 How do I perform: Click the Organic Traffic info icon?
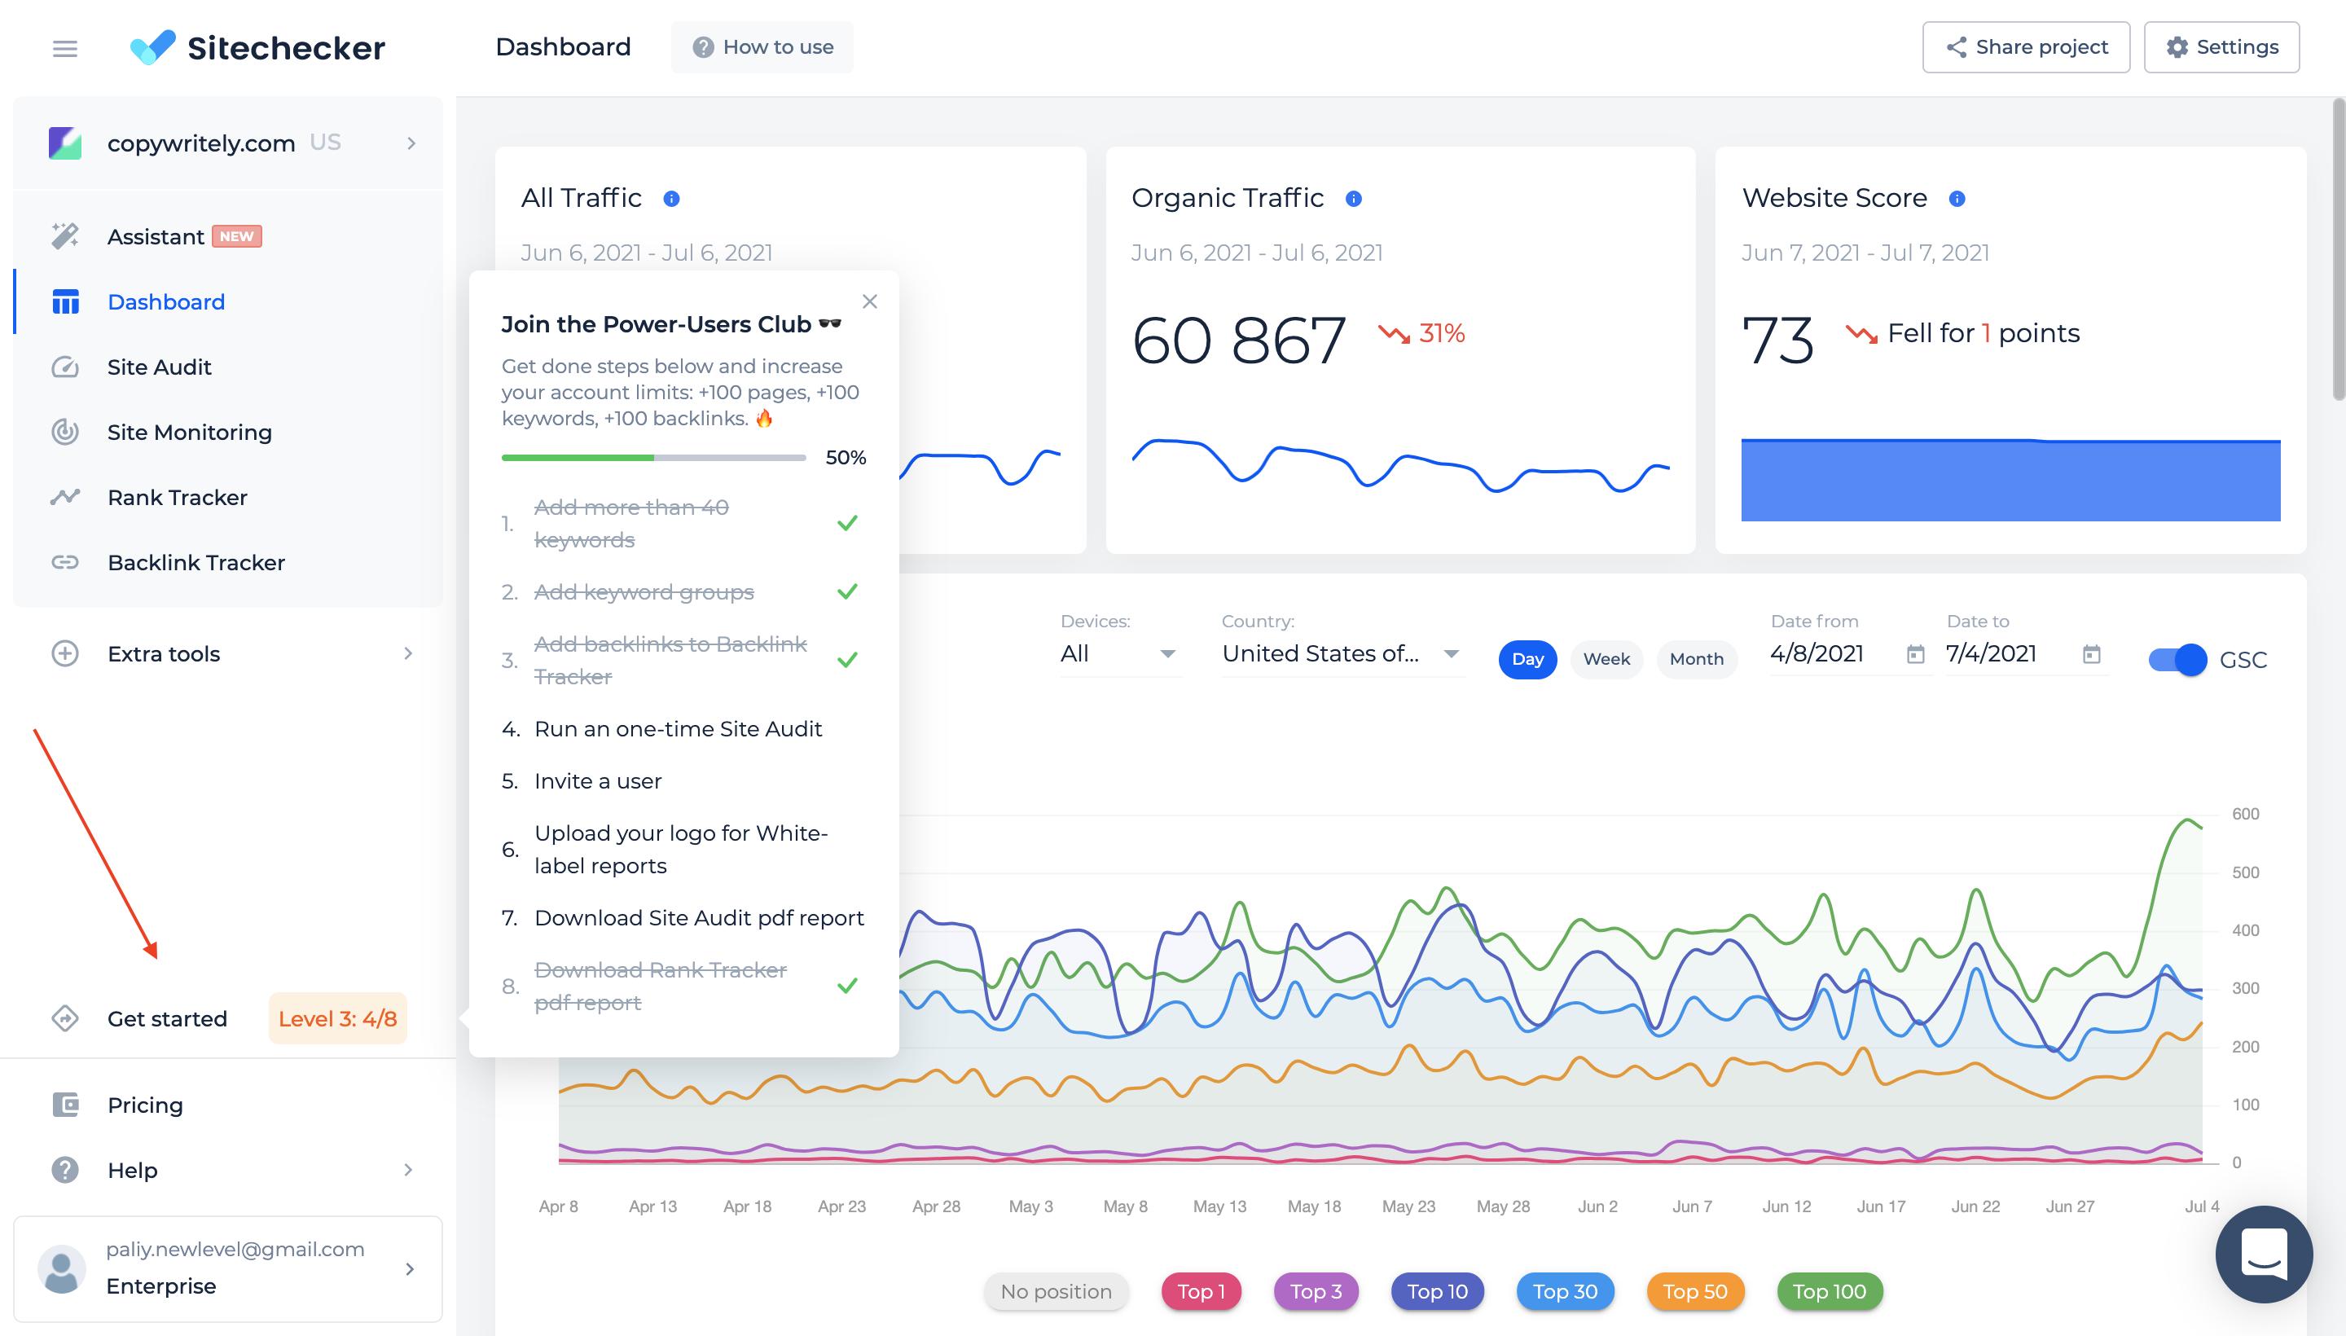1353,198
